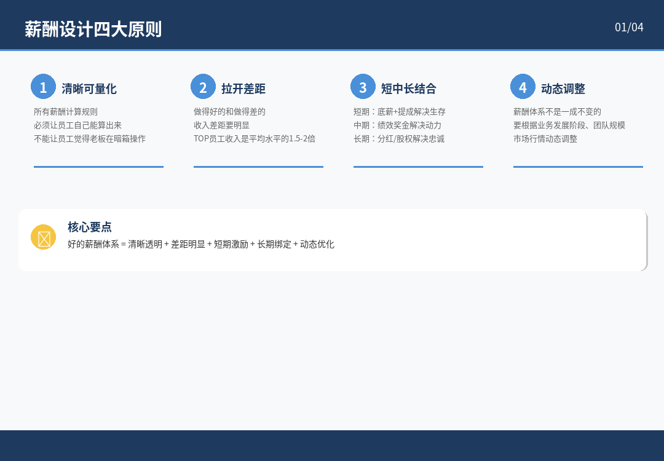Click the line 中期：绩效奖金解决动力
Image resolution: width=664 pixels, height=461 pixels.
[398, 125]
